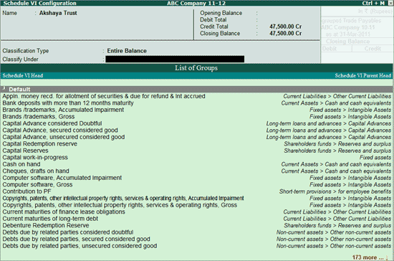
Task: Click the Schedule VI Configuration title
Action: 39,3
